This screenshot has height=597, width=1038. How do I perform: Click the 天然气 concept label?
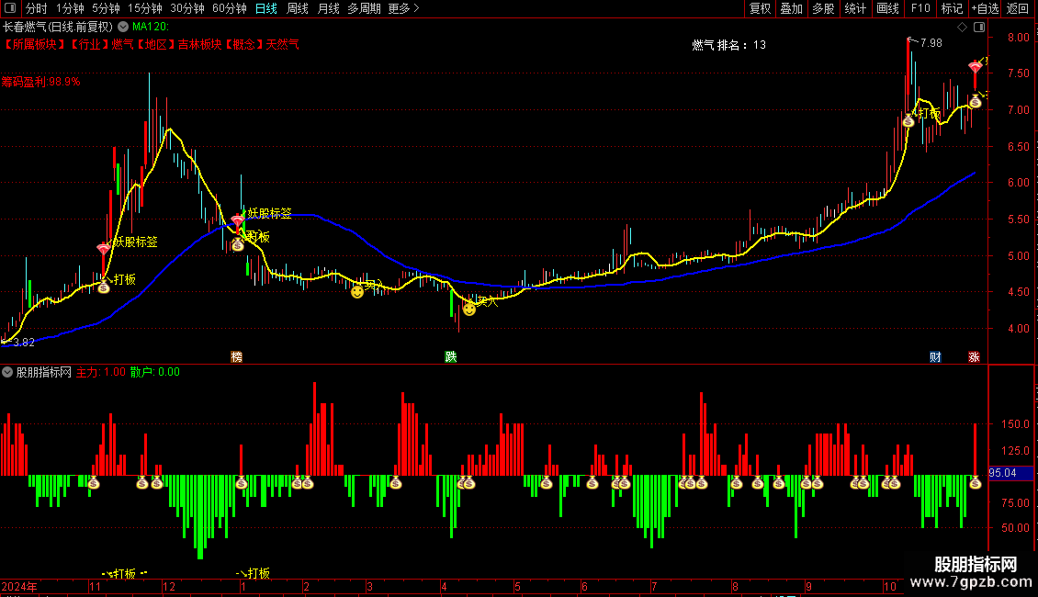(283, 44)
